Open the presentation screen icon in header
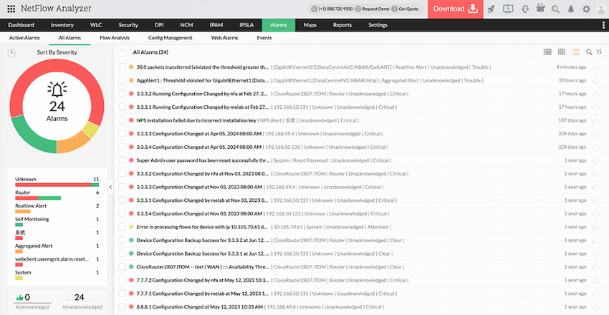 (x=508, y=9)
